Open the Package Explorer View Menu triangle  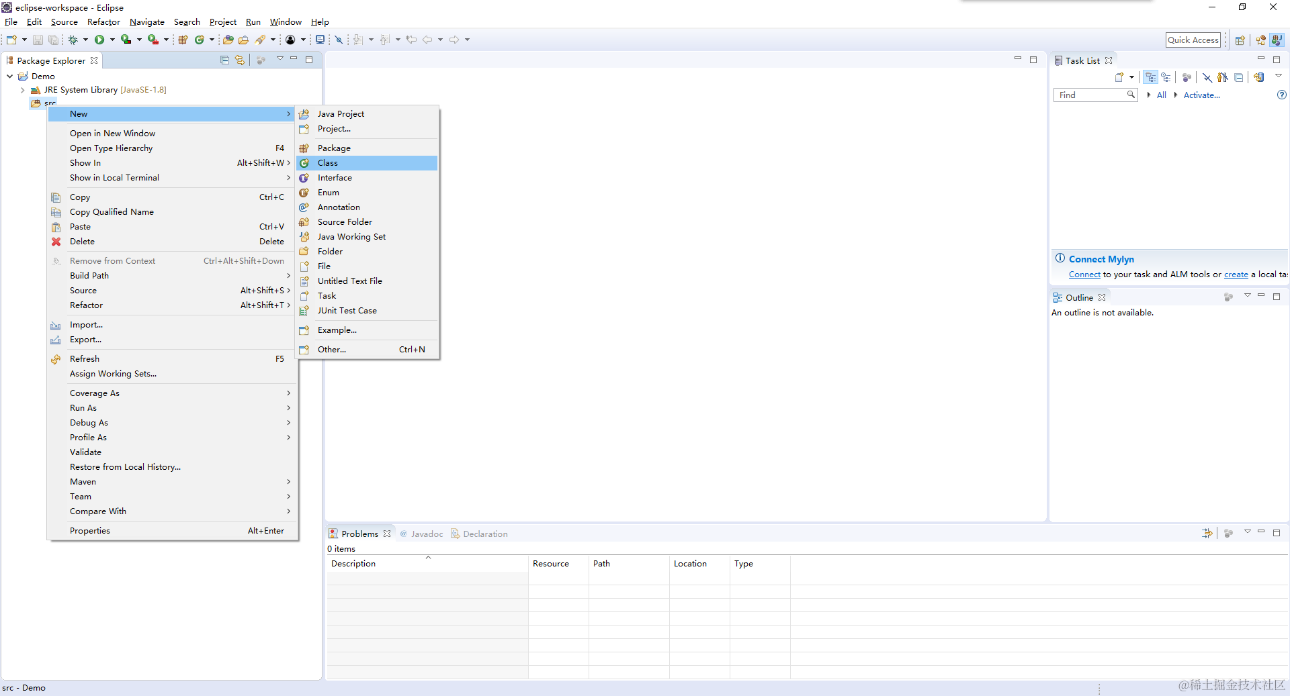pyautogui.click(x=280, y=59)
